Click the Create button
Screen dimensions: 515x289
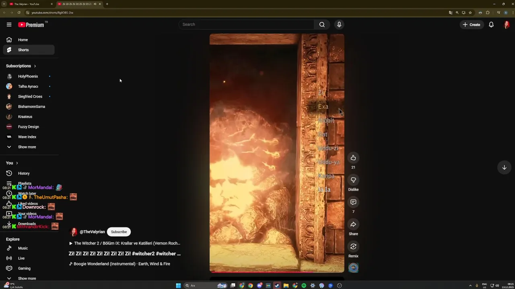(x=472, y=24)
